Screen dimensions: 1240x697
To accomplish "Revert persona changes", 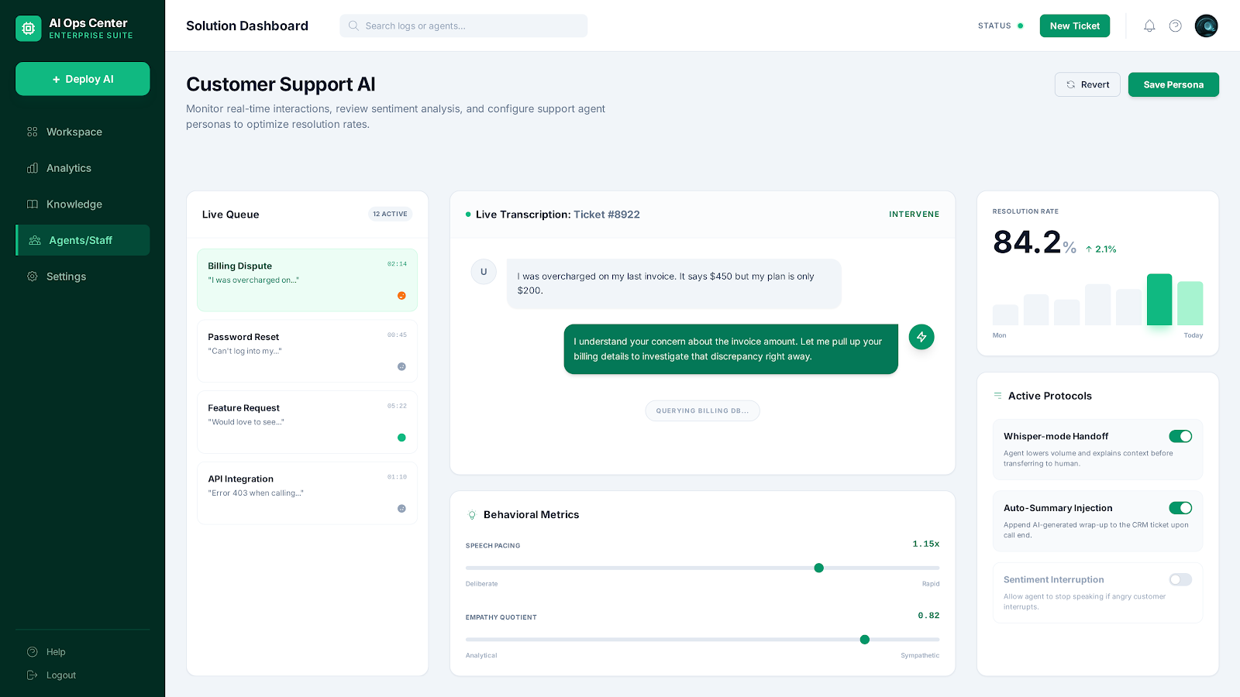I will pyautogui.click(x=1087, y=84).
